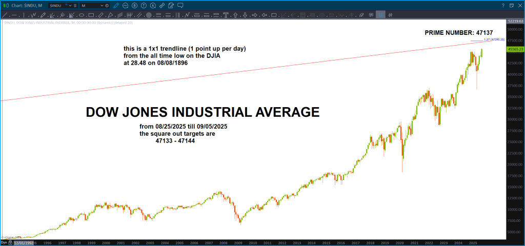Click the green 45565.23 price marker

pos(513,49)
